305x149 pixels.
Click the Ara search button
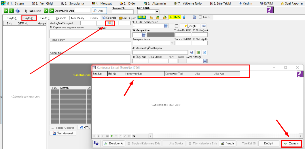click(99, 11)
